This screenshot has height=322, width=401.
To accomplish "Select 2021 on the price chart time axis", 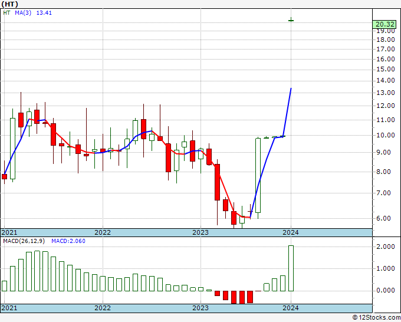I will 9,232.
